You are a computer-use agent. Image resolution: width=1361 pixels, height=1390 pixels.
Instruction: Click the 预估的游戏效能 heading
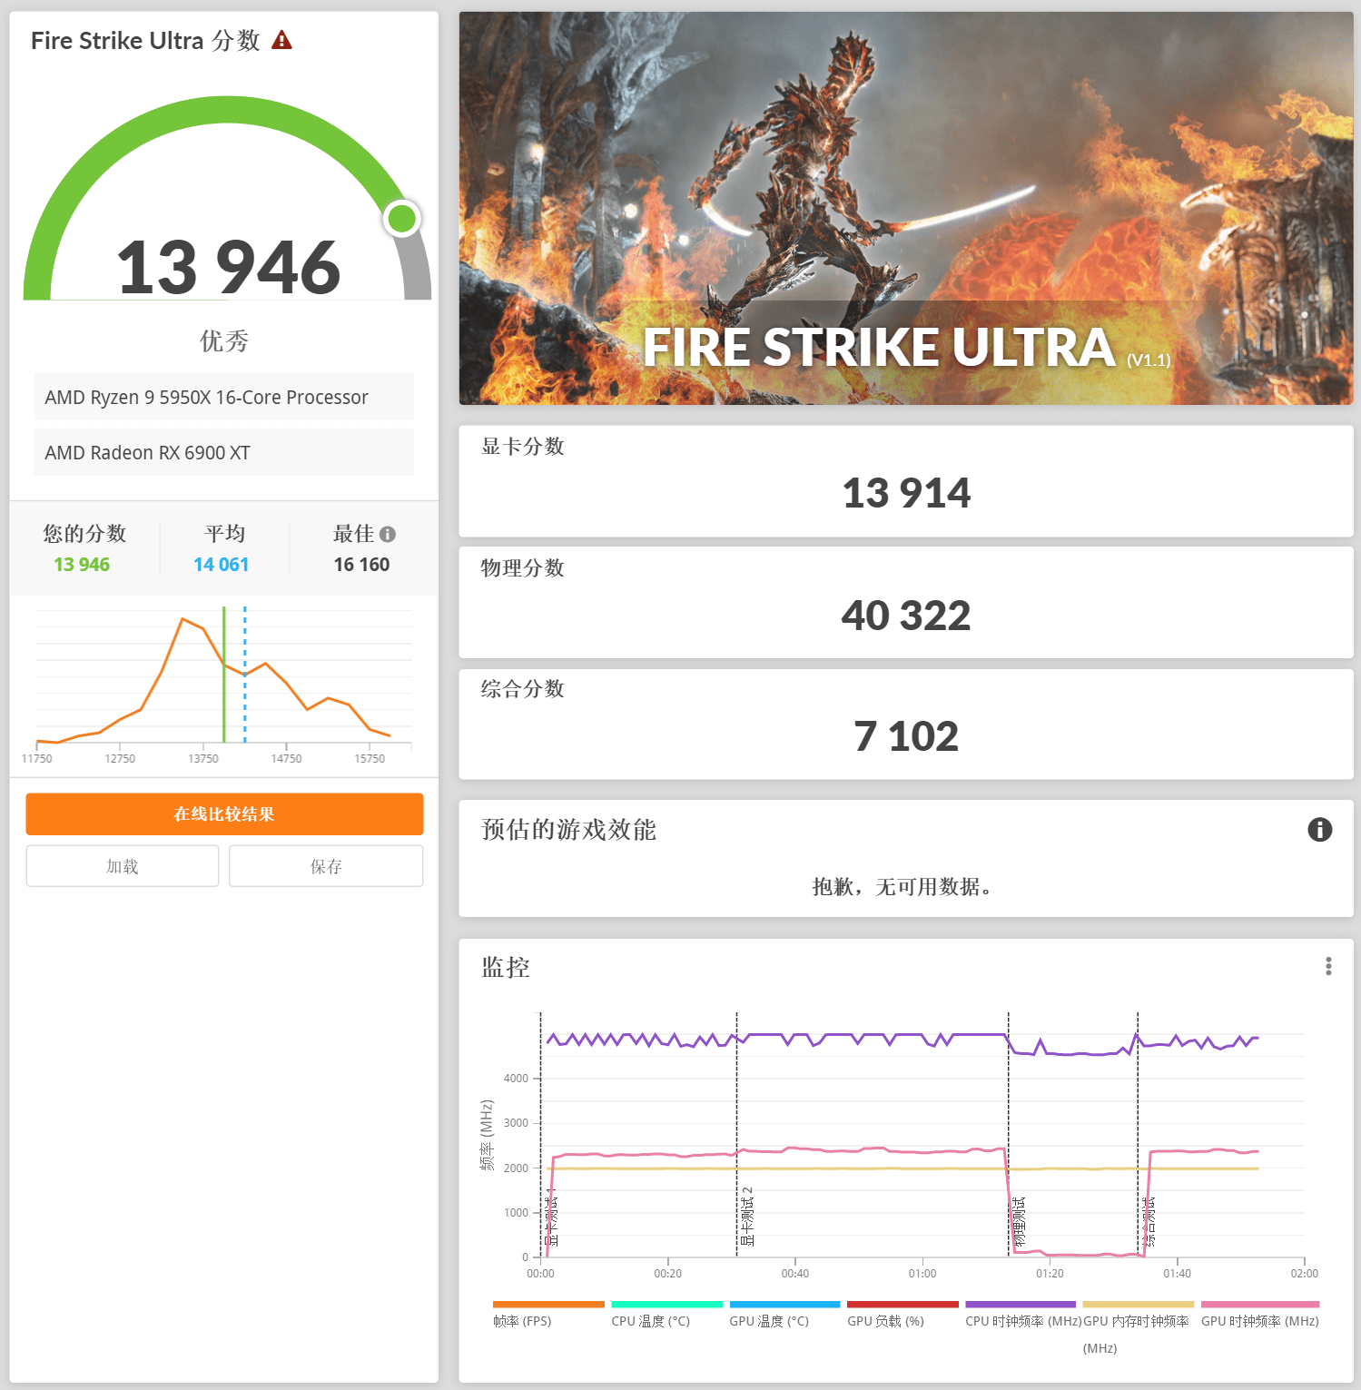click(568, 830)
